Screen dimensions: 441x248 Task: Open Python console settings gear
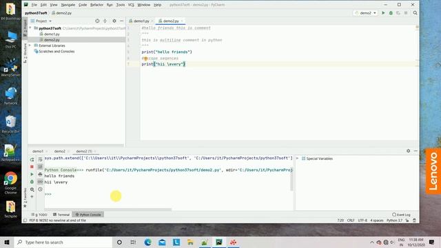coord(32,189)
